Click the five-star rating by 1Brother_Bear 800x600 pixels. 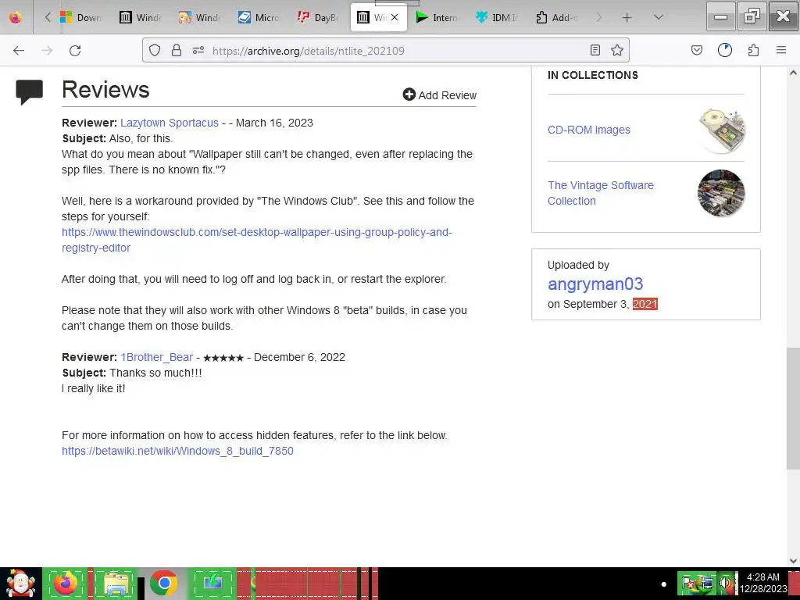tap(223, 358)
